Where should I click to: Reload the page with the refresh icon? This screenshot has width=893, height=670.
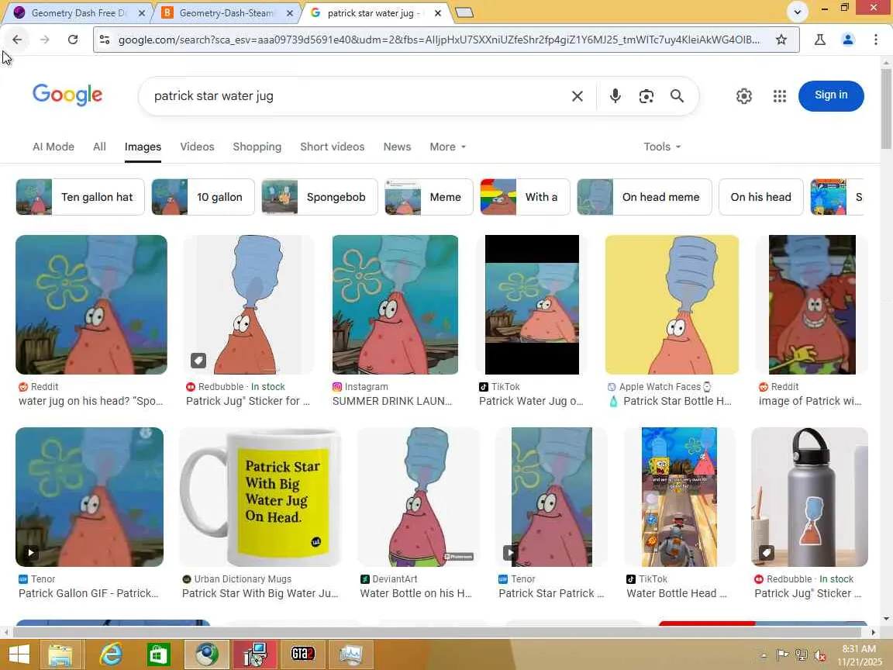[x=72, y=40]
